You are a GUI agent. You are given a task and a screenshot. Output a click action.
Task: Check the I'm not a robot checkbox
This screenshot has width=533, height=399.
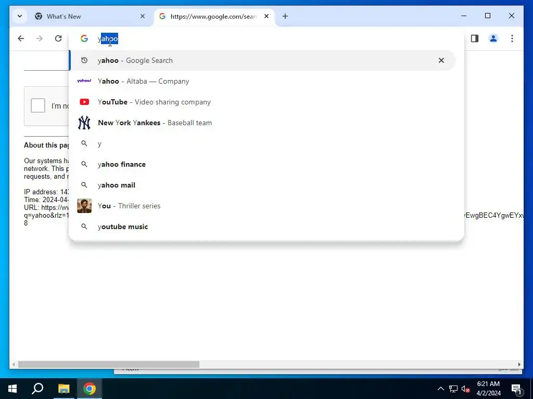tap(38, 105)
